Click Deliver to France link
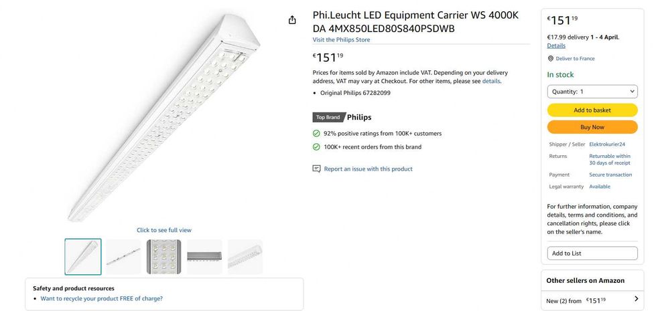The height and width of the screenshot is (311, 670). point(575,58)
